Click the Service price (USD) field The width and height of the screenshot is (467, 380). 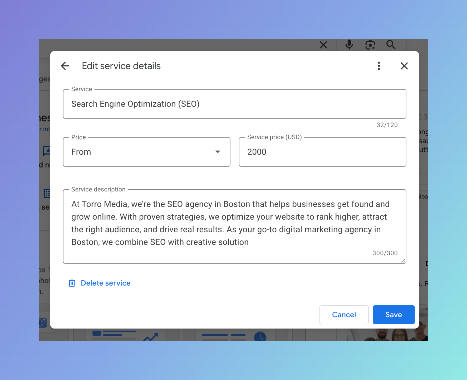tap(322, 152)
